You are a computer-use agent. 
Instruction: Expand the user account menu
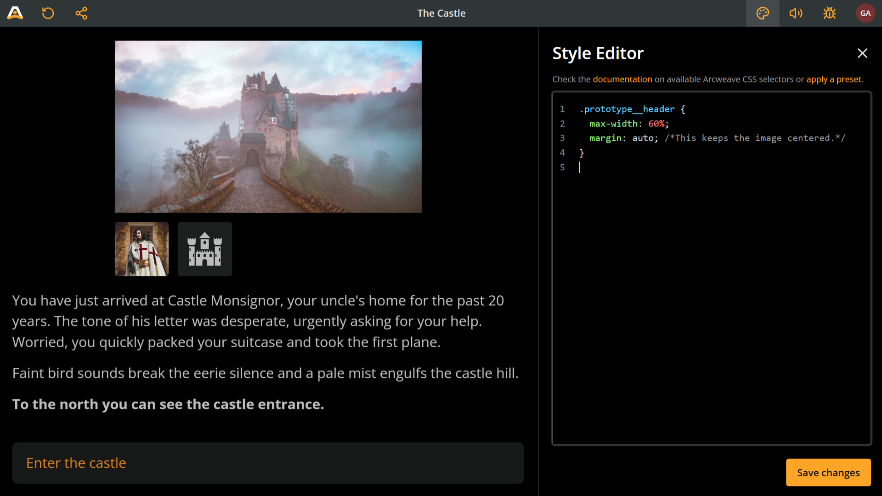(865, 13)
